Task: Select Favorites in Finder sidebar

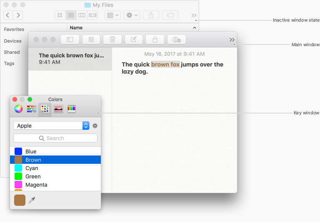Action: [x=14, y=30]
